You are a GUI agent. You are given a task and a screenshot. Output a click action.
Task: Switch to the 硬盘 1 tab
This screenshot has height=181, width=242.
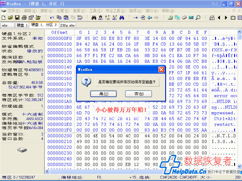pyautogui.click(x=22, y=25)
